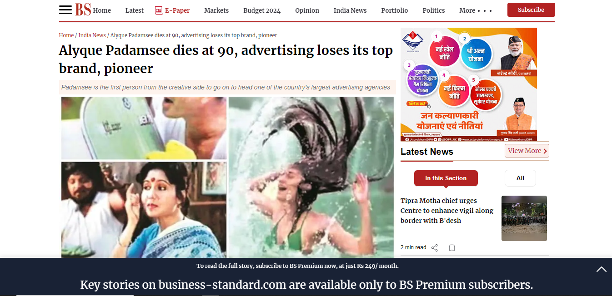Open the Tipra Motha chief headline
This screenshot has width=612, height=296.
447,211
